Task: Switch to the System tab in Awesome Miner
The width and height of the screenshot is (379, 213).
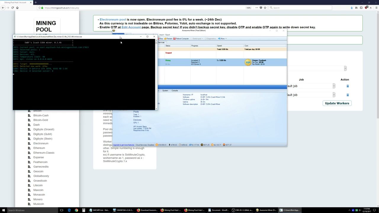Action: [165, 91]
